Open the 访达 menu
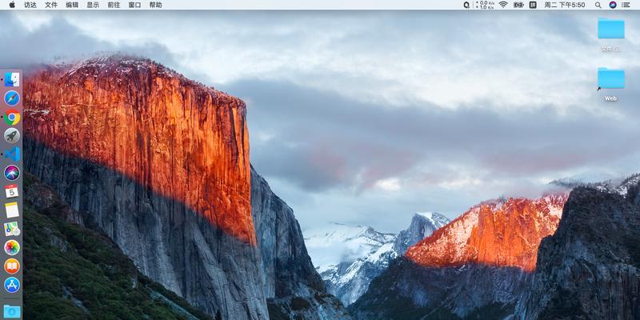This screenshot has width=640, height=320. [30, 5]
